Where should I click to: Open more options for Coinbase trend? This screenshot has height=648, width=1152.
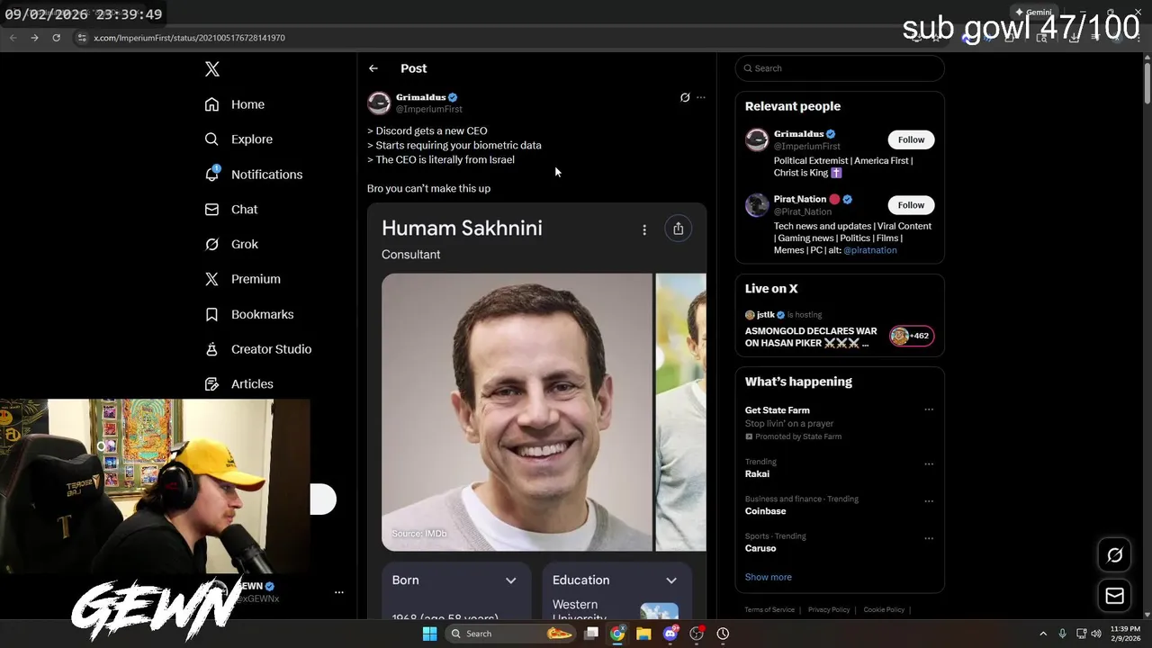click(929, 501)
